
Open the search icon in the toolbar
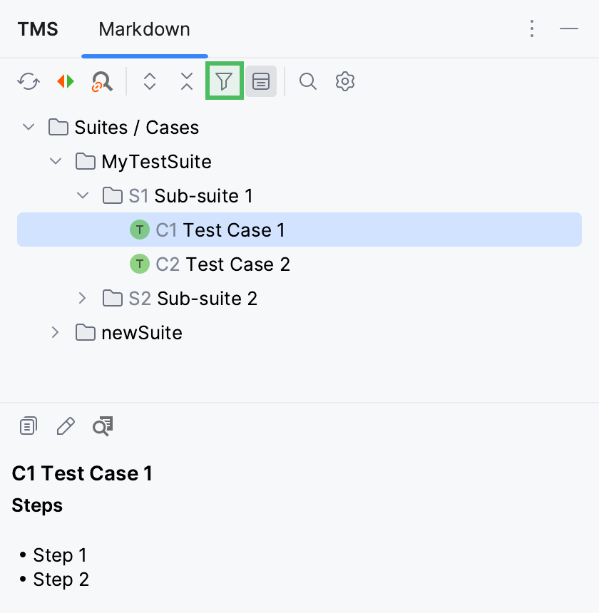pos(308,81)
